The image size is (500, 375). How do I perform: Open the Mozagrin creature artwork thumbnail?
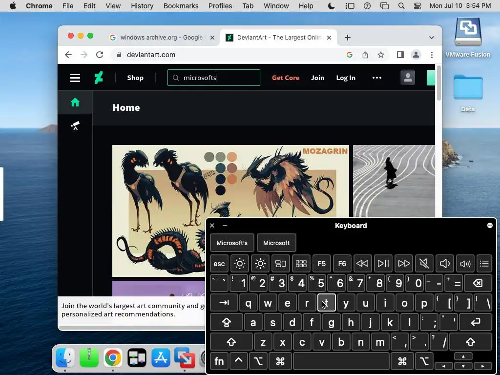pos(230,211)
